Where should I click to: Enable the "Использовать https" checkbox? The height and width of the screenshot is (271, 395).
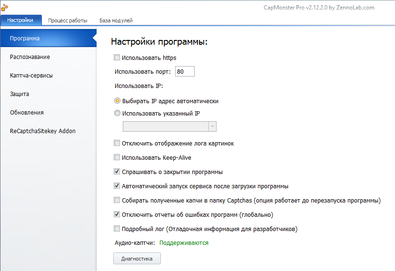(117, 58)
